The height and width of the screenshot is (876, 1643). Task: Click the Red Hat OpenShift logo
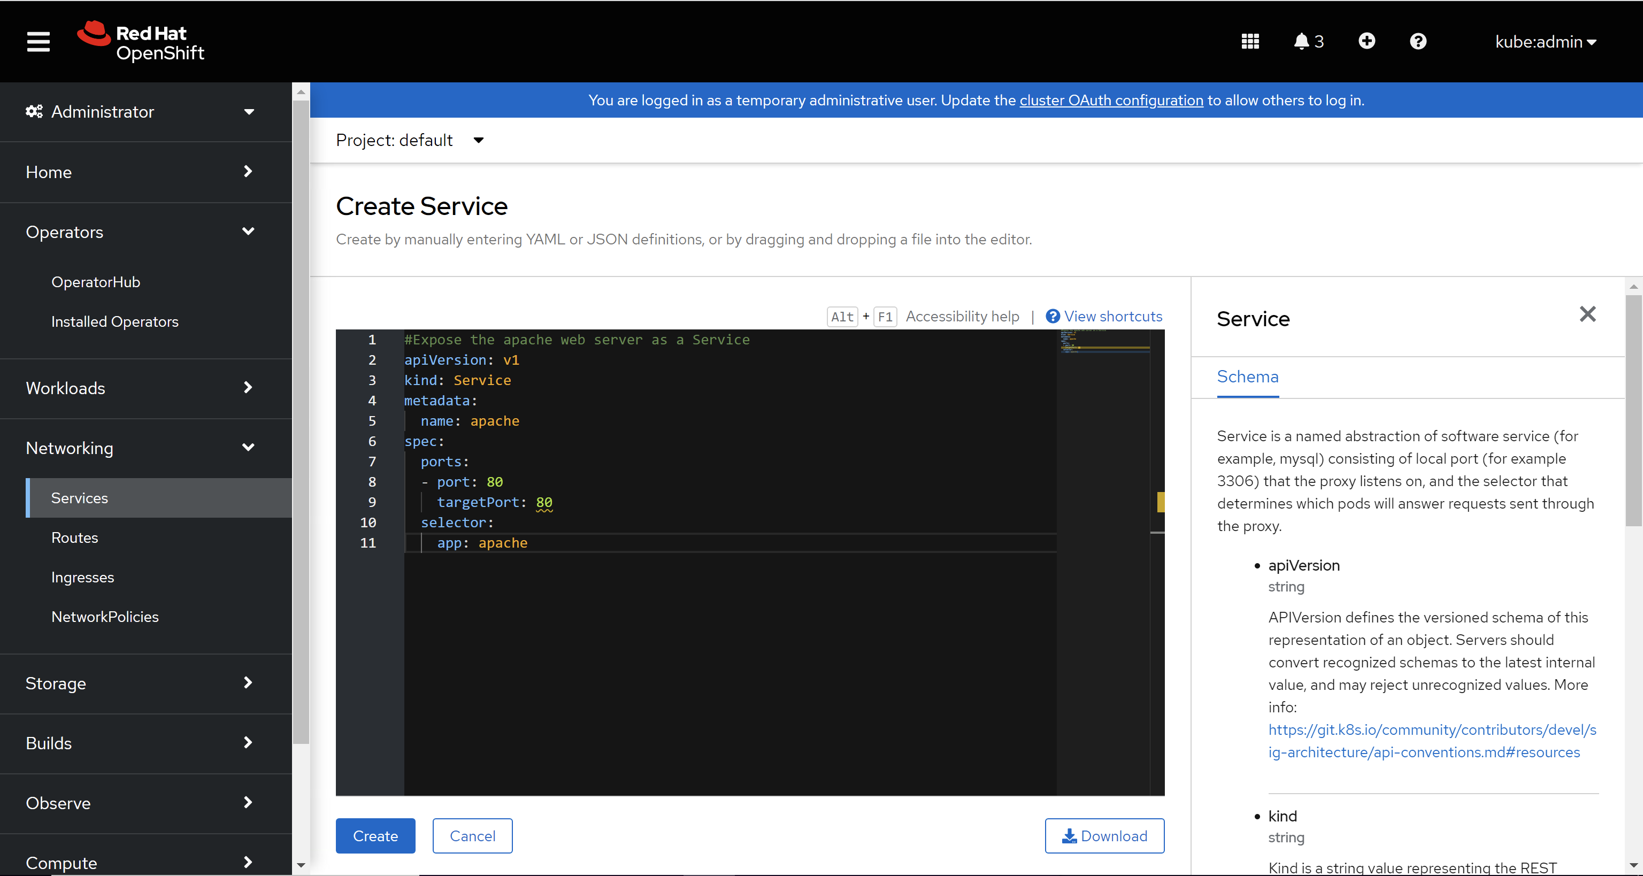pyautogui.click(x=141, y=41)
